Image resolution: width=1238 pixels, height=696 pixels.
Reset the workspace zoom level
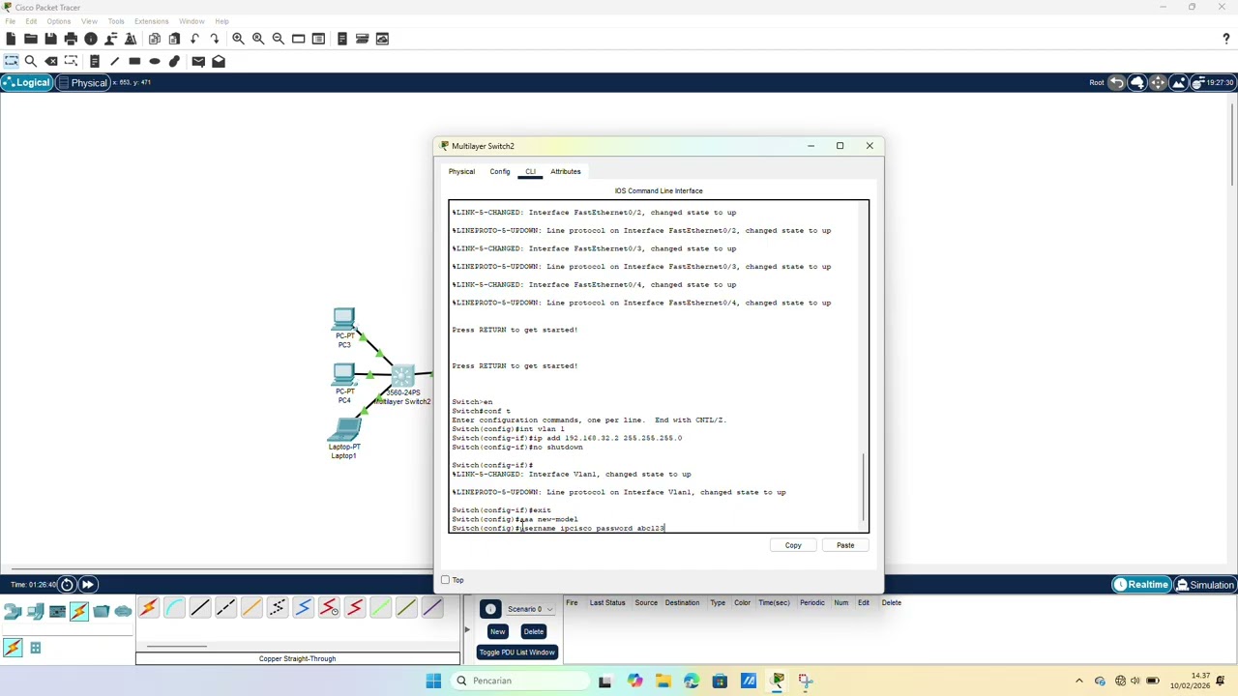258,39
